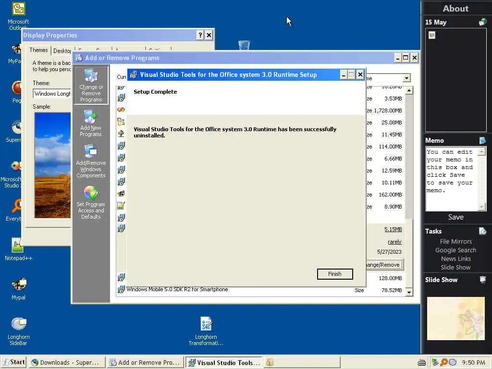
Task: Minimize the Visual Studio Tools setup window
Action: point(344,74)
